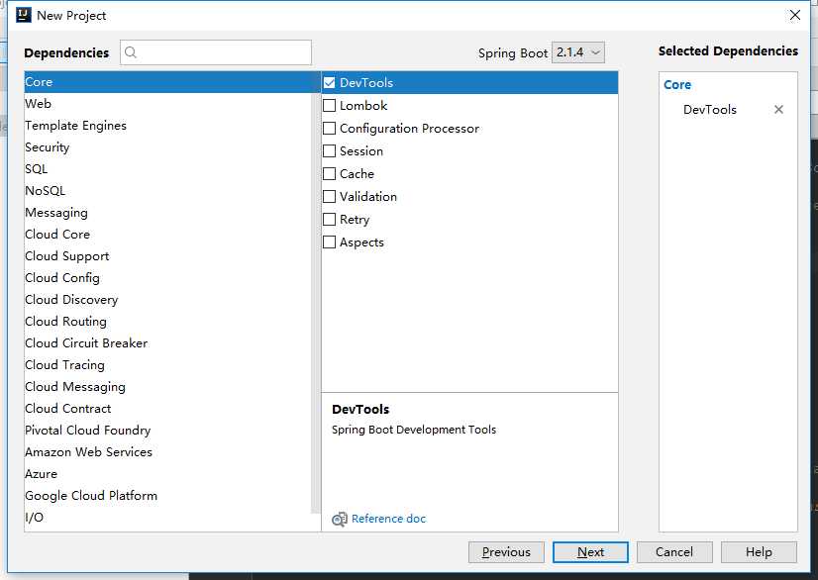This screenshot has width=818, height=580.
Task: Click the IntelliJ IDEA logo icon in title bar
Action: (x=24, y=15)
